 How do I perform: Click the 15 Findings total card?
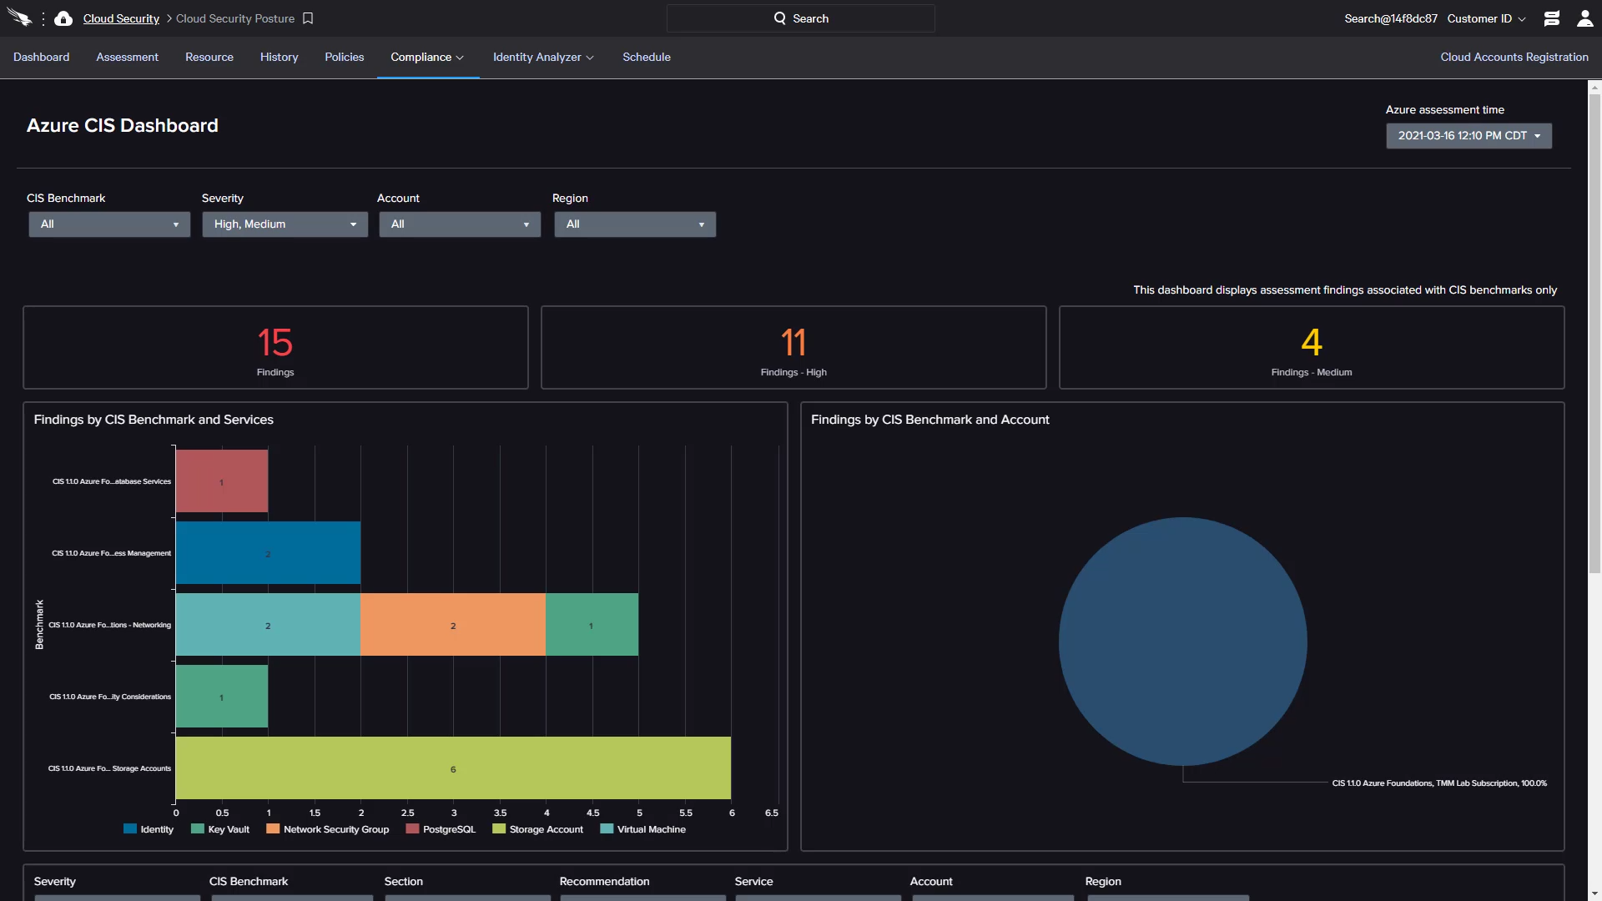point(275,347)
